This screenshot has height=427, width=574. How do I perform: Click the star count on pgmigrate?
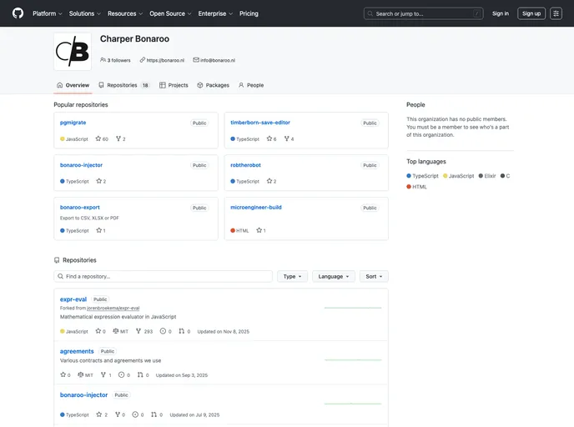pyautogui.click(x=103, y=139)
